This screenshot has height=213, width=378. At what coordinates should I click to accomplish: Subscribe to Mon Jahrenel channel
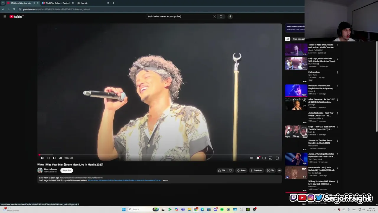67,170
